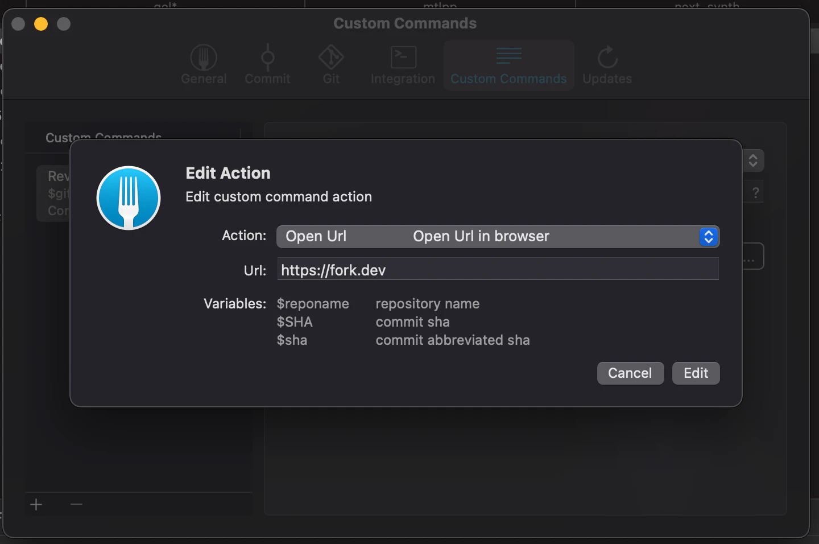Image resolution: width=819 pixels, height=544 pixels.
Task: Click the 'commit sha' description text
Action: click(x=412, y=322)
